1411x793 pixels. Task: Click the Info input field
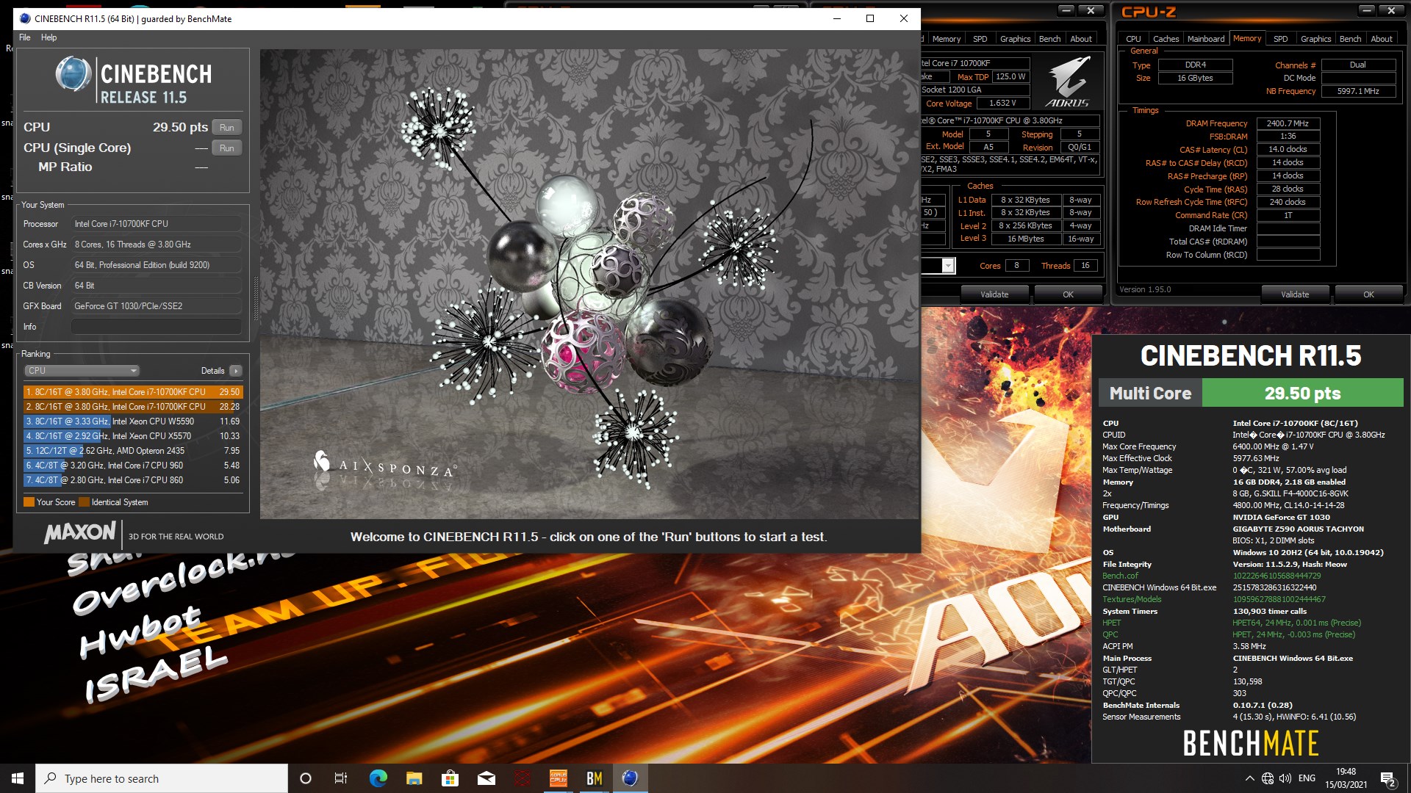click(x=156, y=327)
